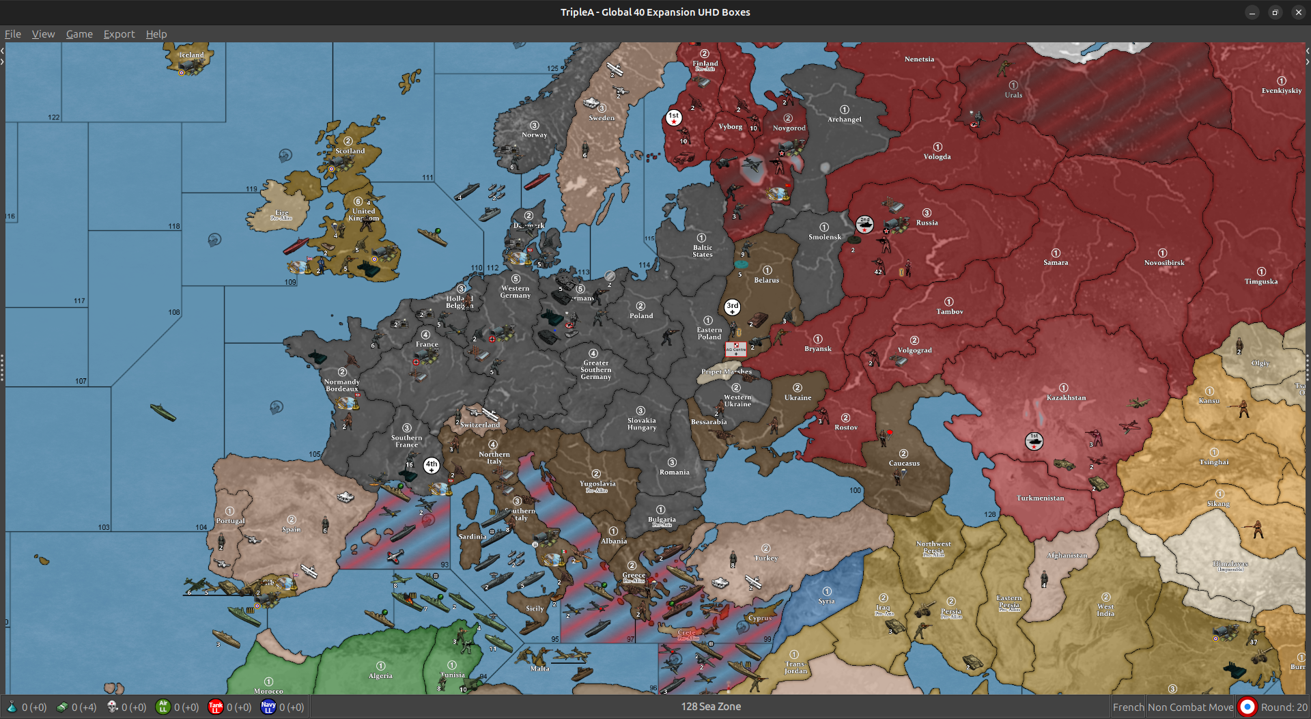The image size is (1311, 719).
Task: Click the green Air LL resource icon
Action: (163, 707)
